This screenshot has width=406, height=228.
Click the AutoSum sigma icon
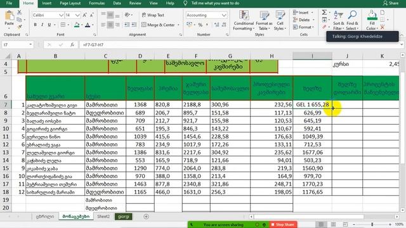(x=324, y=13)
